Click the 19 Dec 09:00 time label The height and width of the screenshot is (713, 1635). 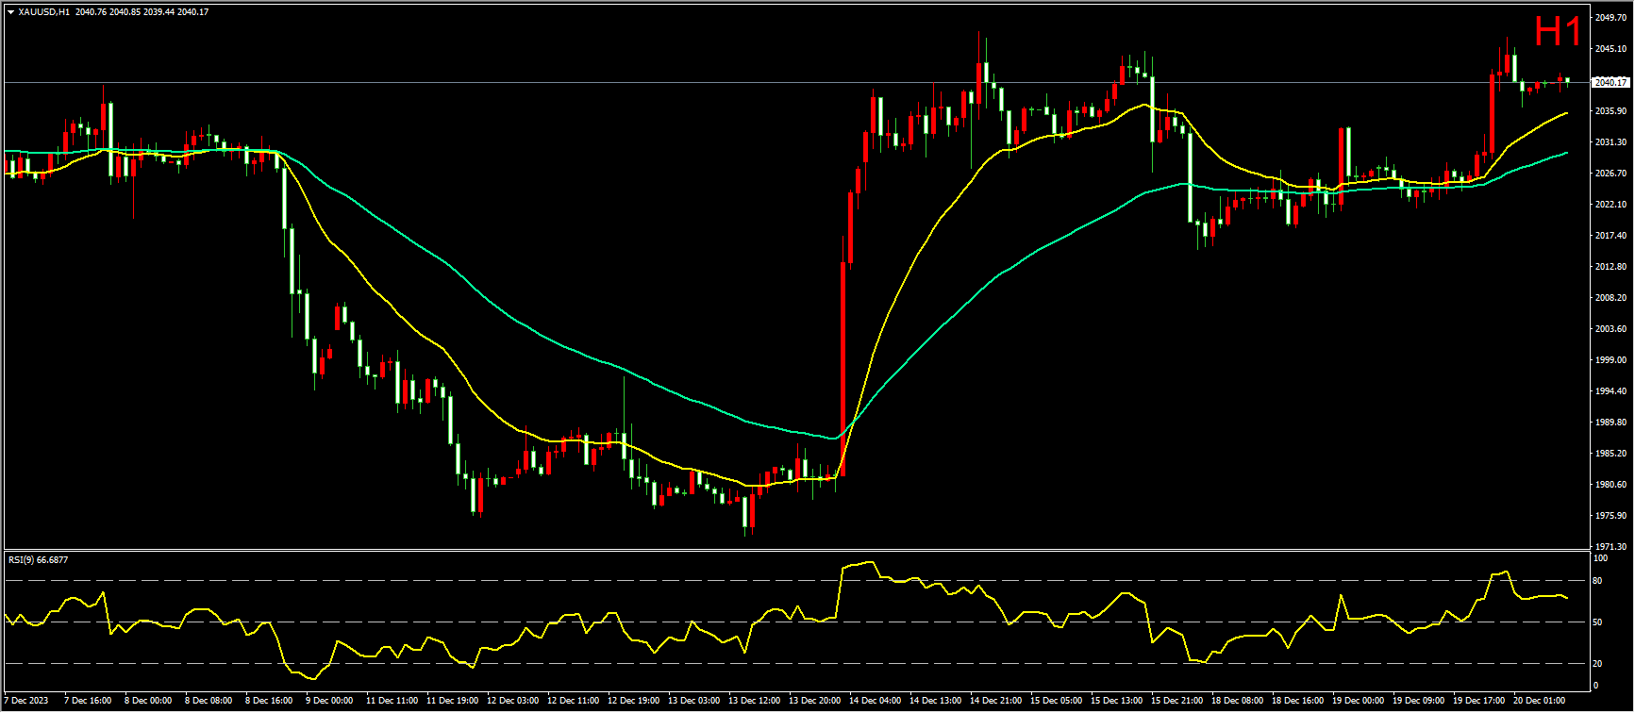[1418, 701]
